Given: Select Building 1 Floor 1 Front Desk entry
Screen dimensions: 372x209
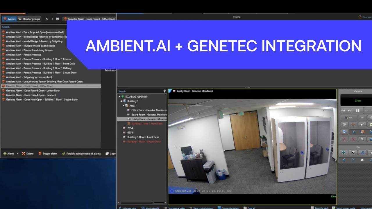Looking at the screenshot, I should (141, 137).
